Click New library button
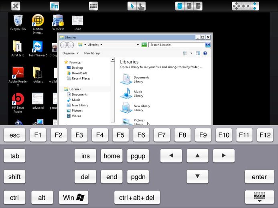Viewport: 278px width, 208px height. (x=92, y=53)
